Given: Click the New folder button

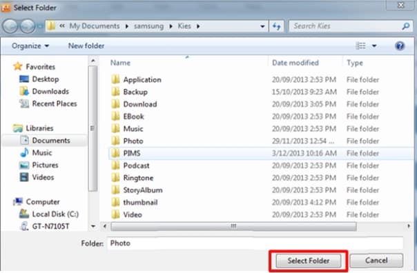Looking at the screenshot, I should 86,46.
